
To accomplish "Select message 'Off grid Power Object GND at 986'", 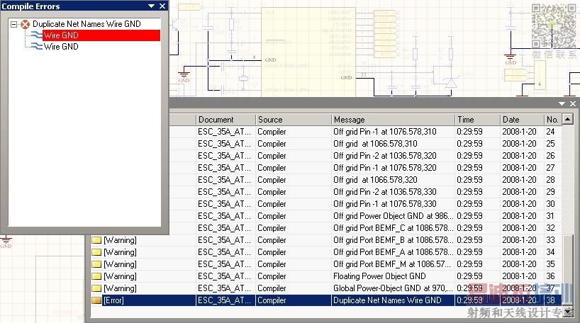I will point(393,216).
